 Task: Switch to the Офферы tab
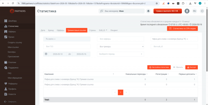pos(60,30)
